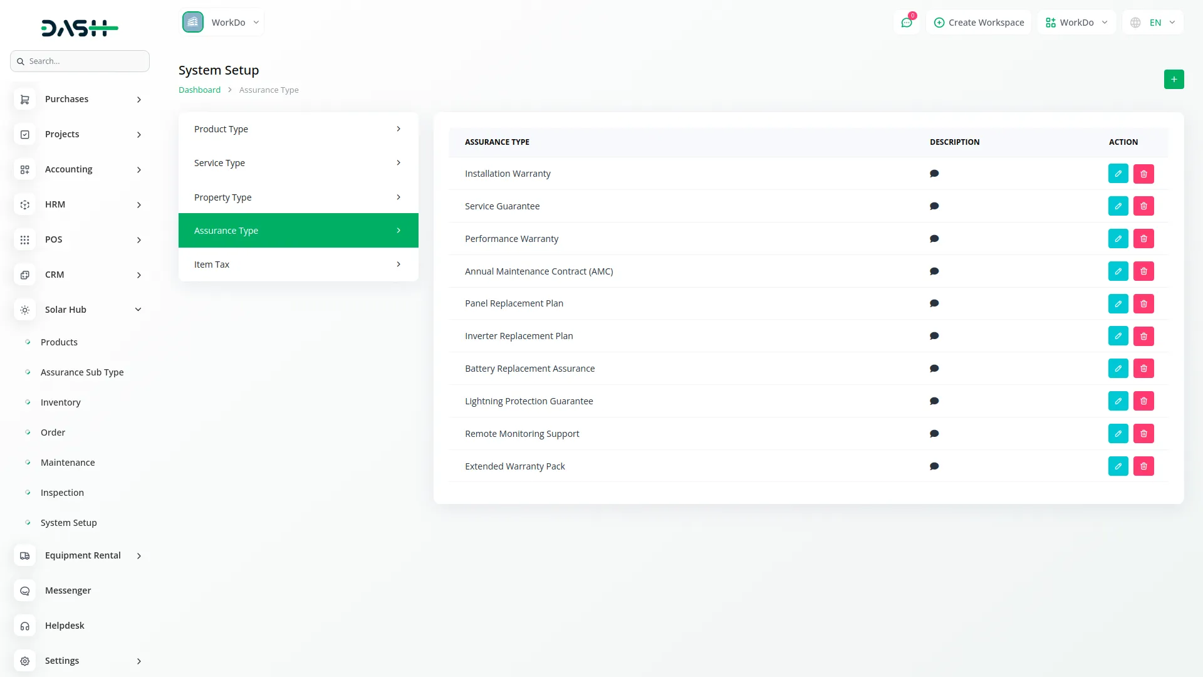Select the Product Type setup tab

(298, 129)
